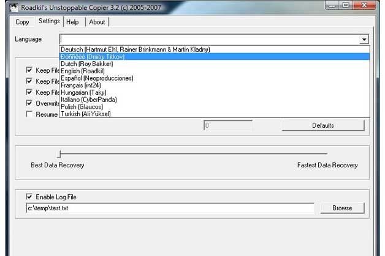The height and width of the screenshot is (256, 385).
Task: Click the Roadkil app icon in title bar
Action: (x=13, y=7)
